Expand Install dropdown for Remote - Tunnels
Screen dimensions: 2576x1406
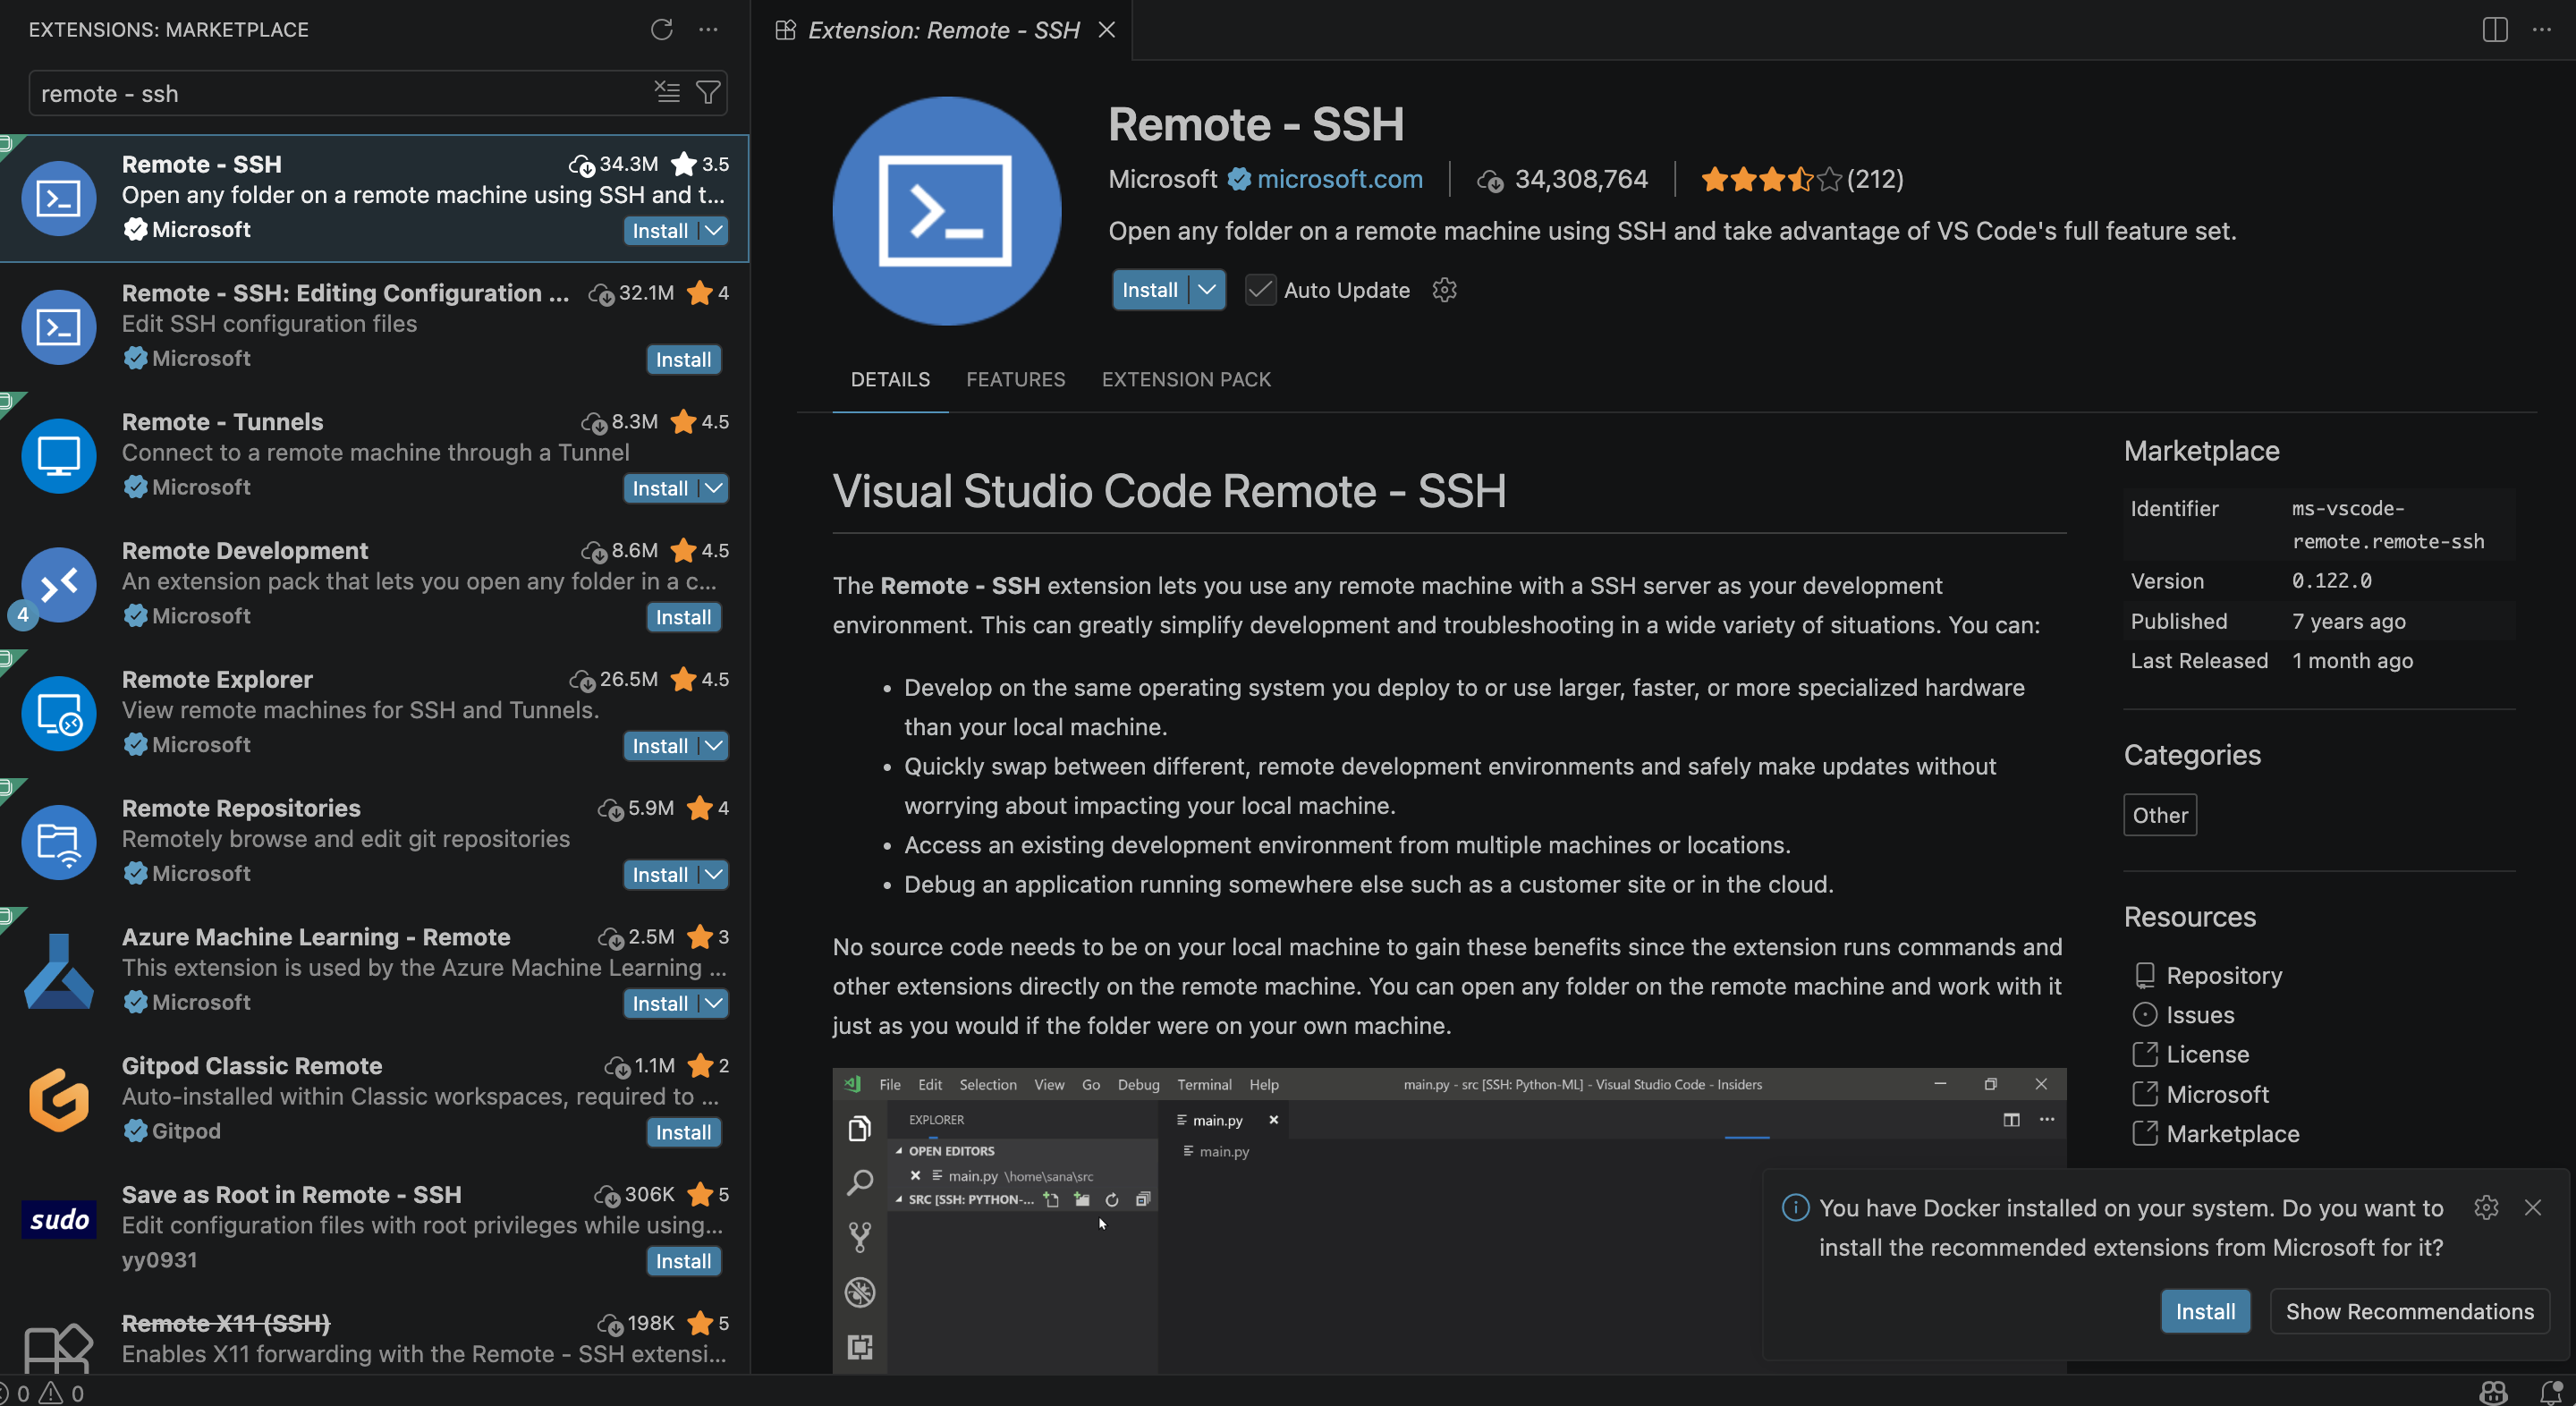coord(713,488)
